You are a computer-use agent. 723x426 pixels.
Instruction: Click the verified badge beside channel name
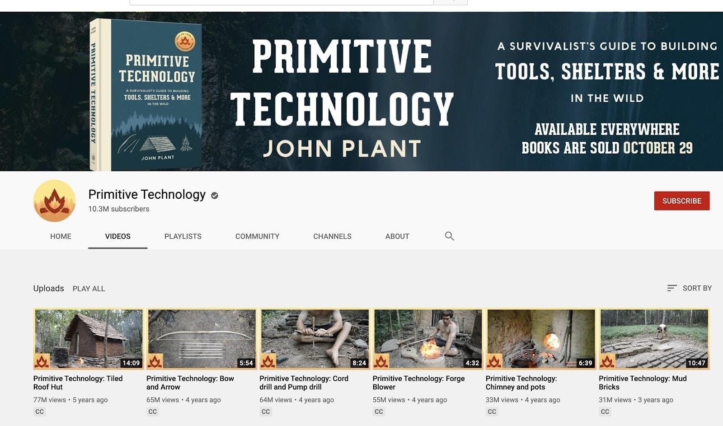click(215, 195)
